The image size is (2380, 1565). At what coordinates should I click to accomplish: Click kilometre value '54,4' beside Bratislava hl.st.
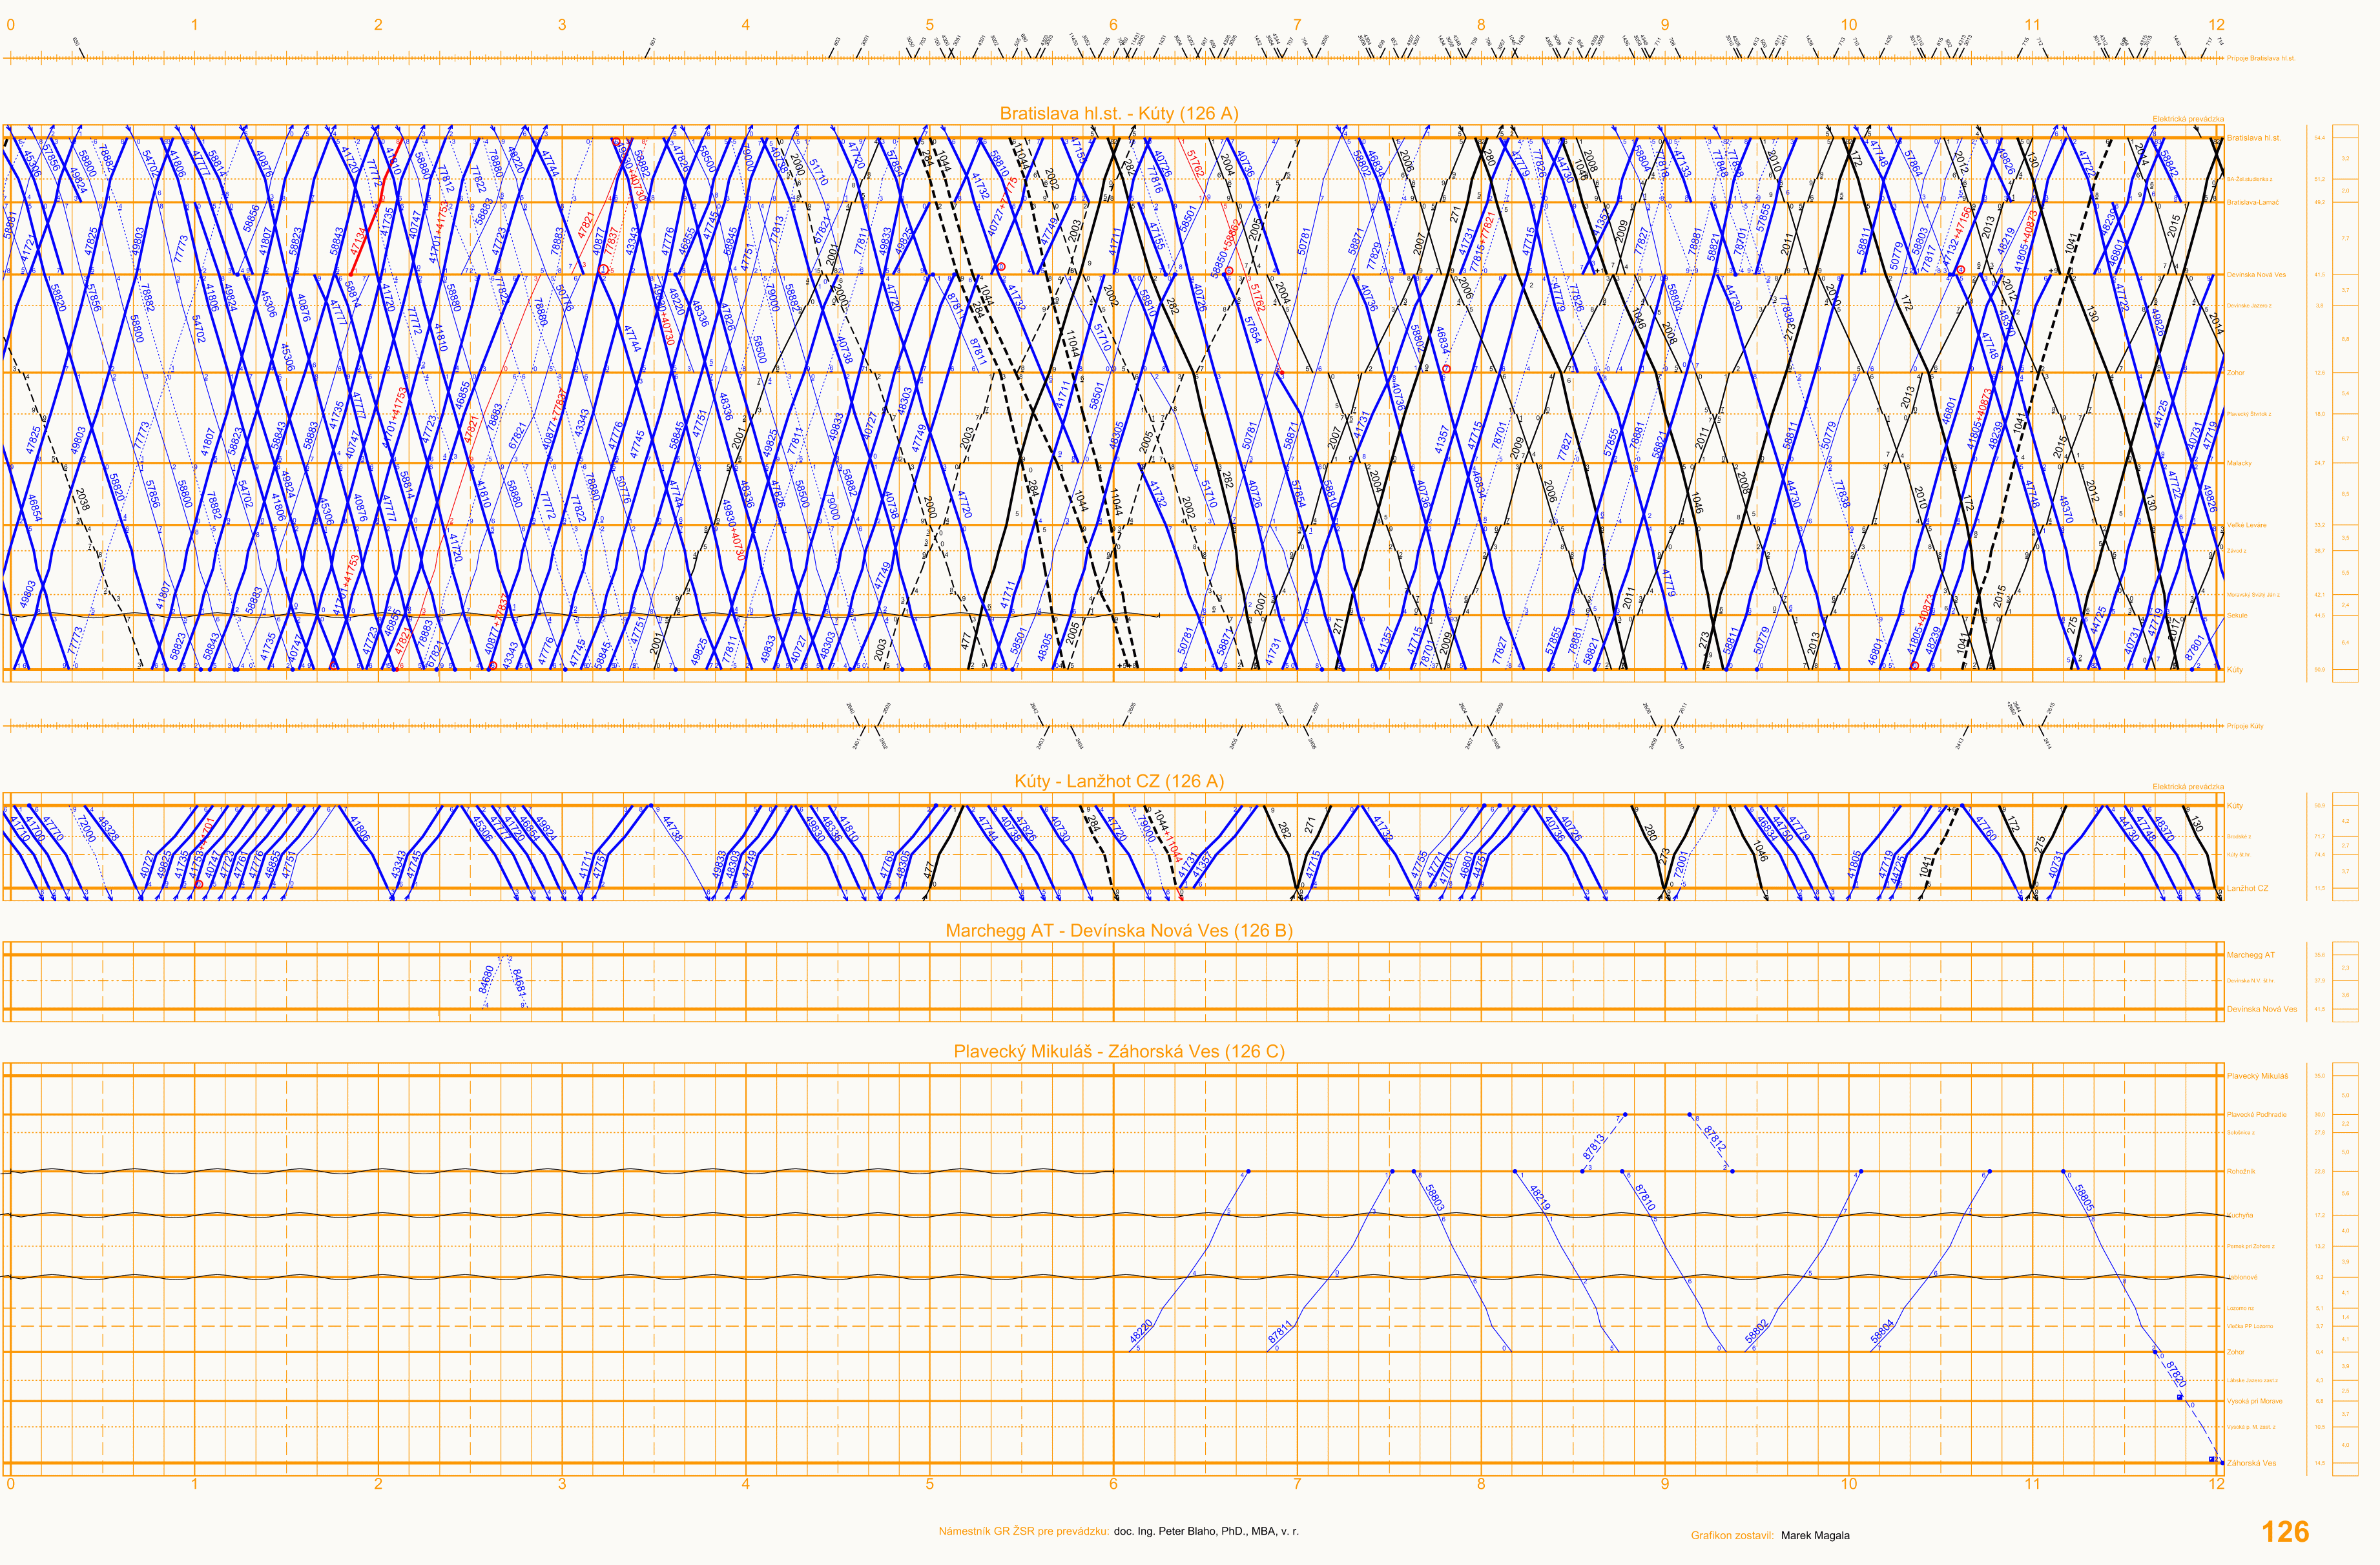(2319, 138)
